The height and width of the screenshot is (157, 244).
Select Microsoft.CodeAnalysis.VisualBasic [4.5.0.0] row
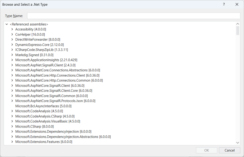pos(47,121)
